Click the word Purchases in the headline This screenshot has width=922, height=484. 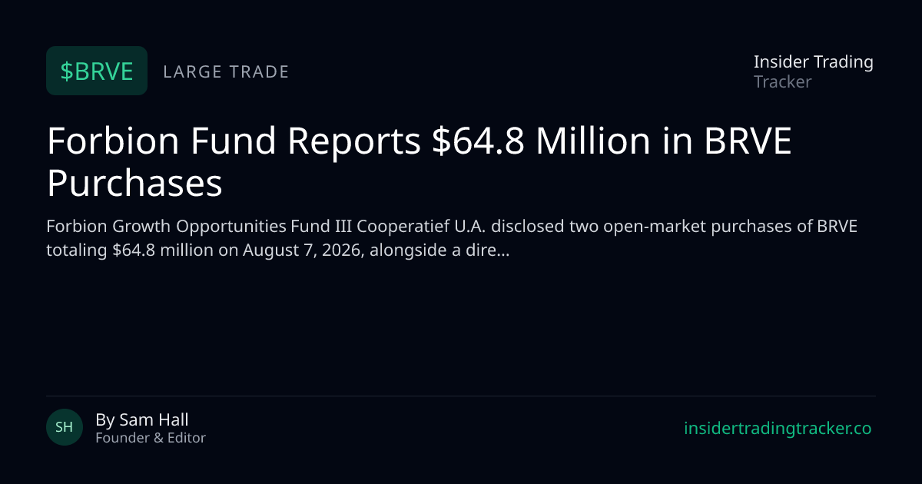coord(134,184)
